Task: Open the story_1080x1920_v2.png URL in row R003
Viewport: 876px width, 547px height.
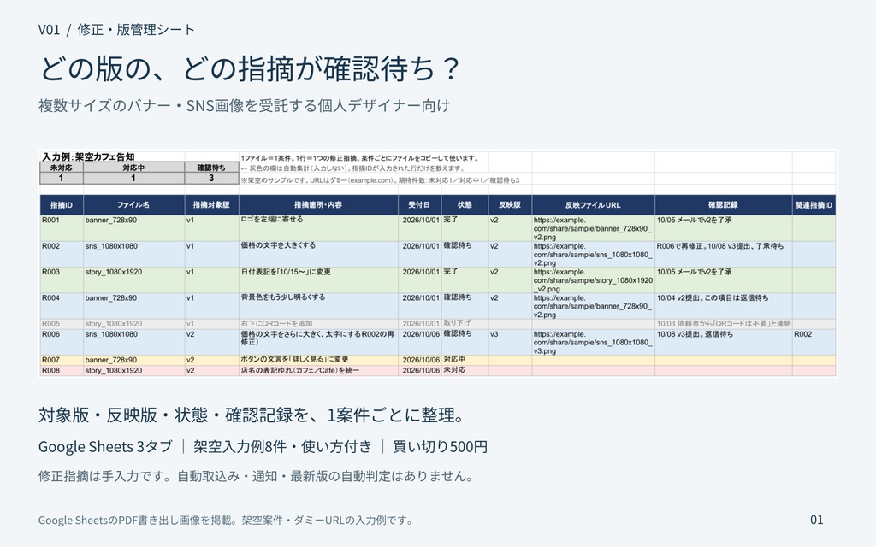Action: click(x=593, y=280)
